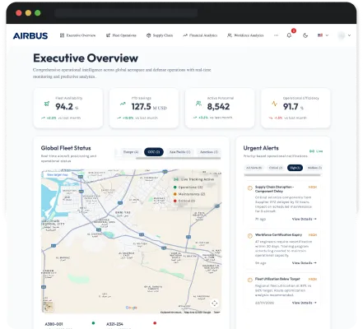Open the three-dots more navigation menu
363x329 pixels.
(276, 35)
